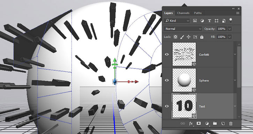
Task: Open the Fill slider dropdown arrow
Action: 230,37
